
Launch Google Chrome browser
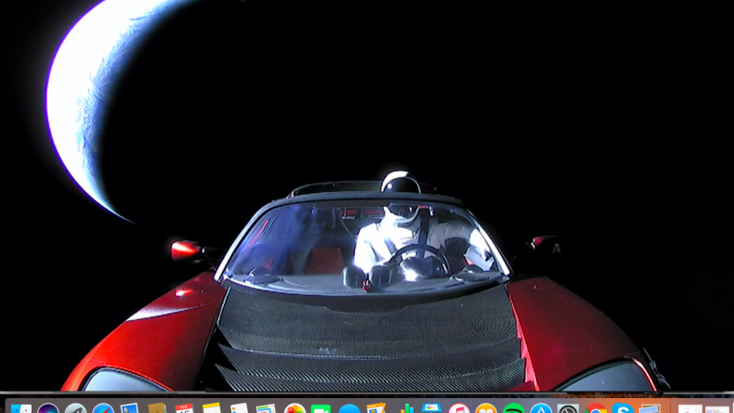click(x=596, y=409)
